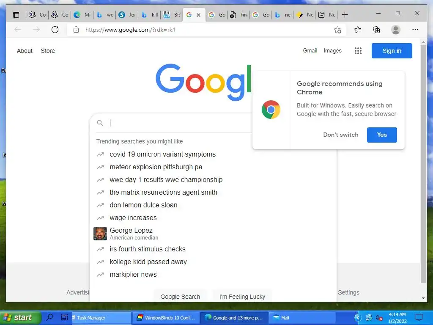Switch to the 'Mi' Edge tab
This screenshot has height=325, width=433.
82,15
